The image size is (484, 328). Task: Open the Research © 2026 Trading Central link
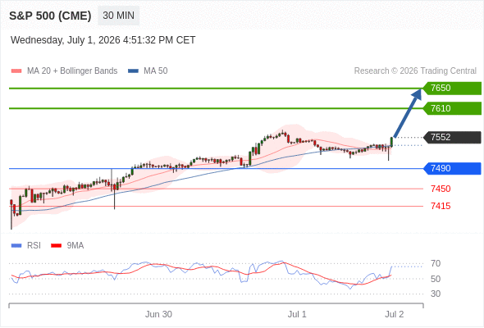click(415, 71)
